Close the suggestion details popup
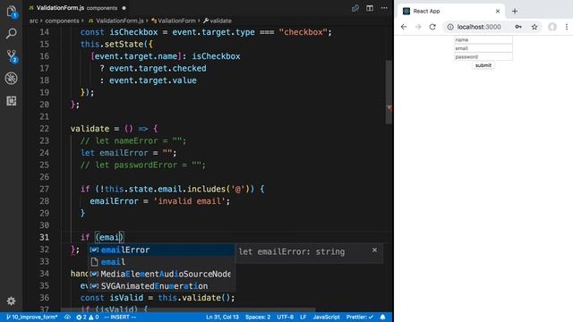The width and height of the screenshot is (573, 322). (x=374, y=250)
